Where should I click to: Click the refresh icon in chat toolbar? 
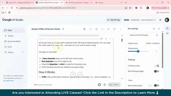[114, 29]
